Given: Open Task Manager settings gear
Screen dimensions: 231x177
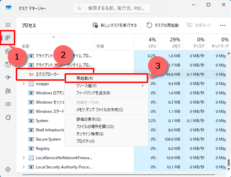Looking at the screenshot, I should 8,169.
